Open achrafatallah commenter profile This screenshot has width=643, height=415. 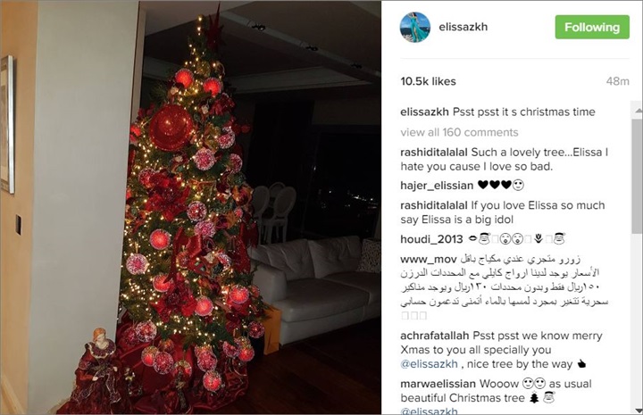coord(435,336)
